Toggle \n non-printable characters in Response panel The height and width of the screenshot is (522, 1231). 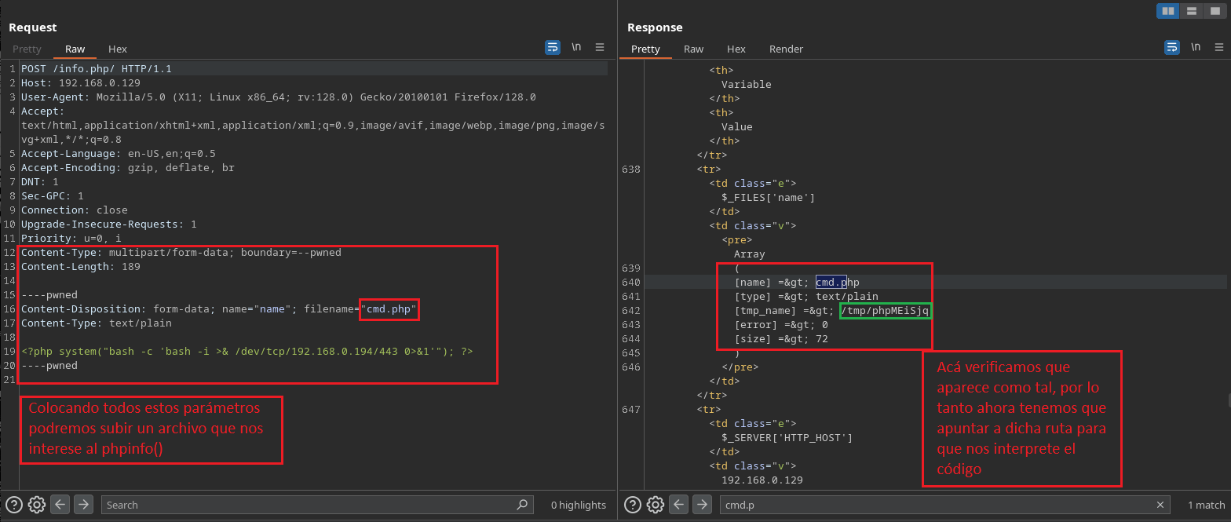pos(1195,47)
